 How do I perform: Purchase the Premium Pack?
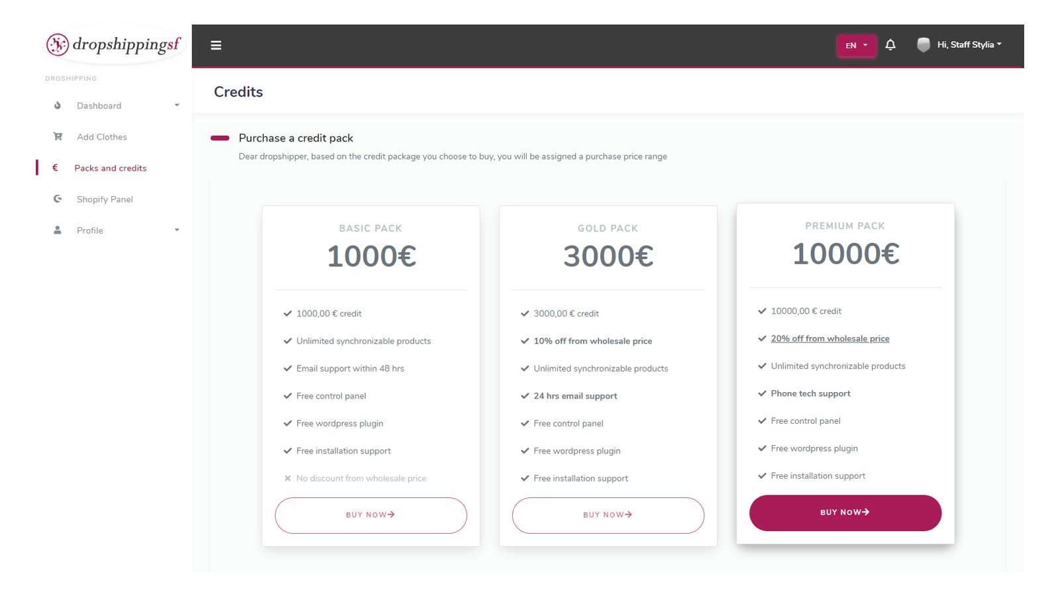click(845, 512)
